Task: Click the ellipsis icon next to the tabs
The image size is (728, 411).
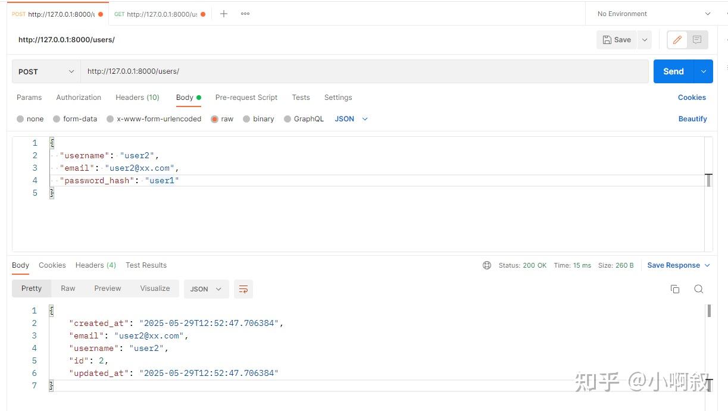Action: coord(245,13)
